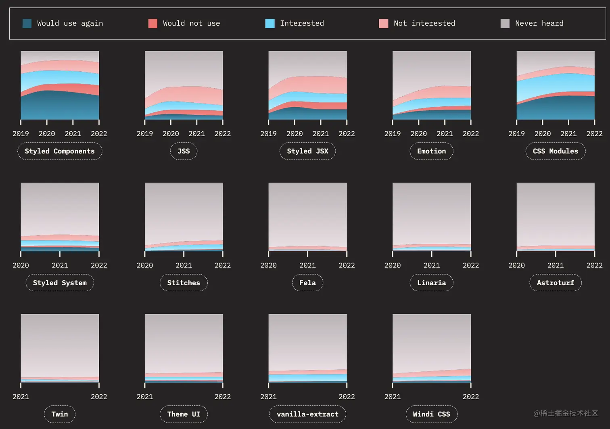The image size is (610, 429).
Task: Click 2021 on Linaria chart axis
Action: pyautogui.click(x=432, y=265)
